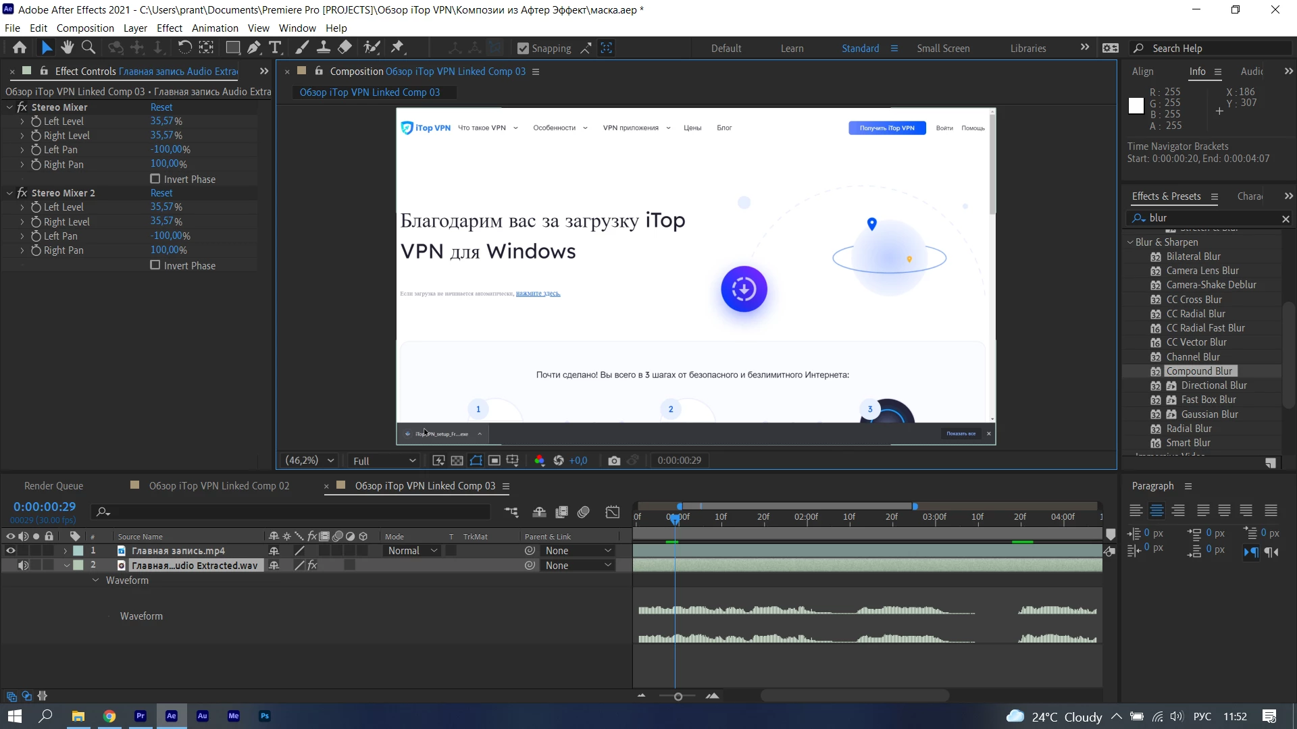Select the Zoom tool in toolbar
Viewport: 1297px width, 729px height.
88,48
